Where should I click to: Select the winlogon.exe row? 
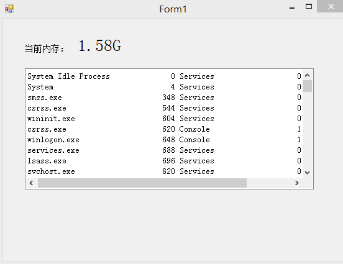tap(164, 140)
